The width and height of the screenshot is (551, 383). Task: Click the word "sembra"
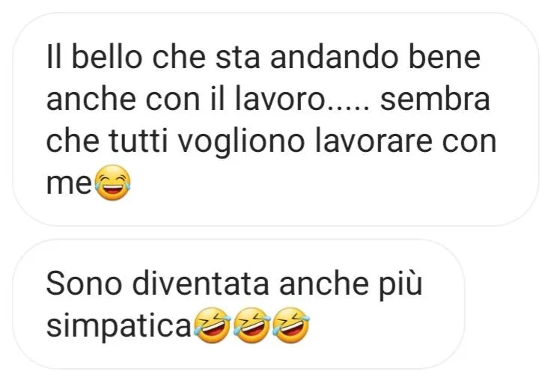pos(435,99)
